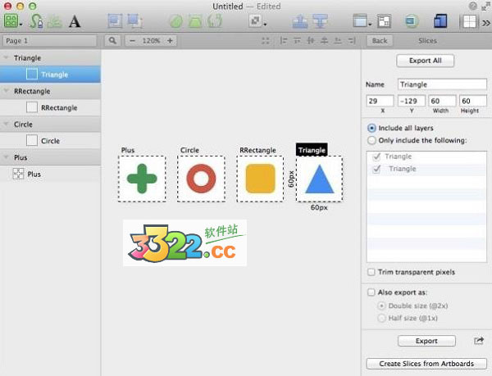The height and width of the screenshot is (376, 492).
Task: Click the vector pen tool icon
Action: pyautogui.click(x=37, y=20)
